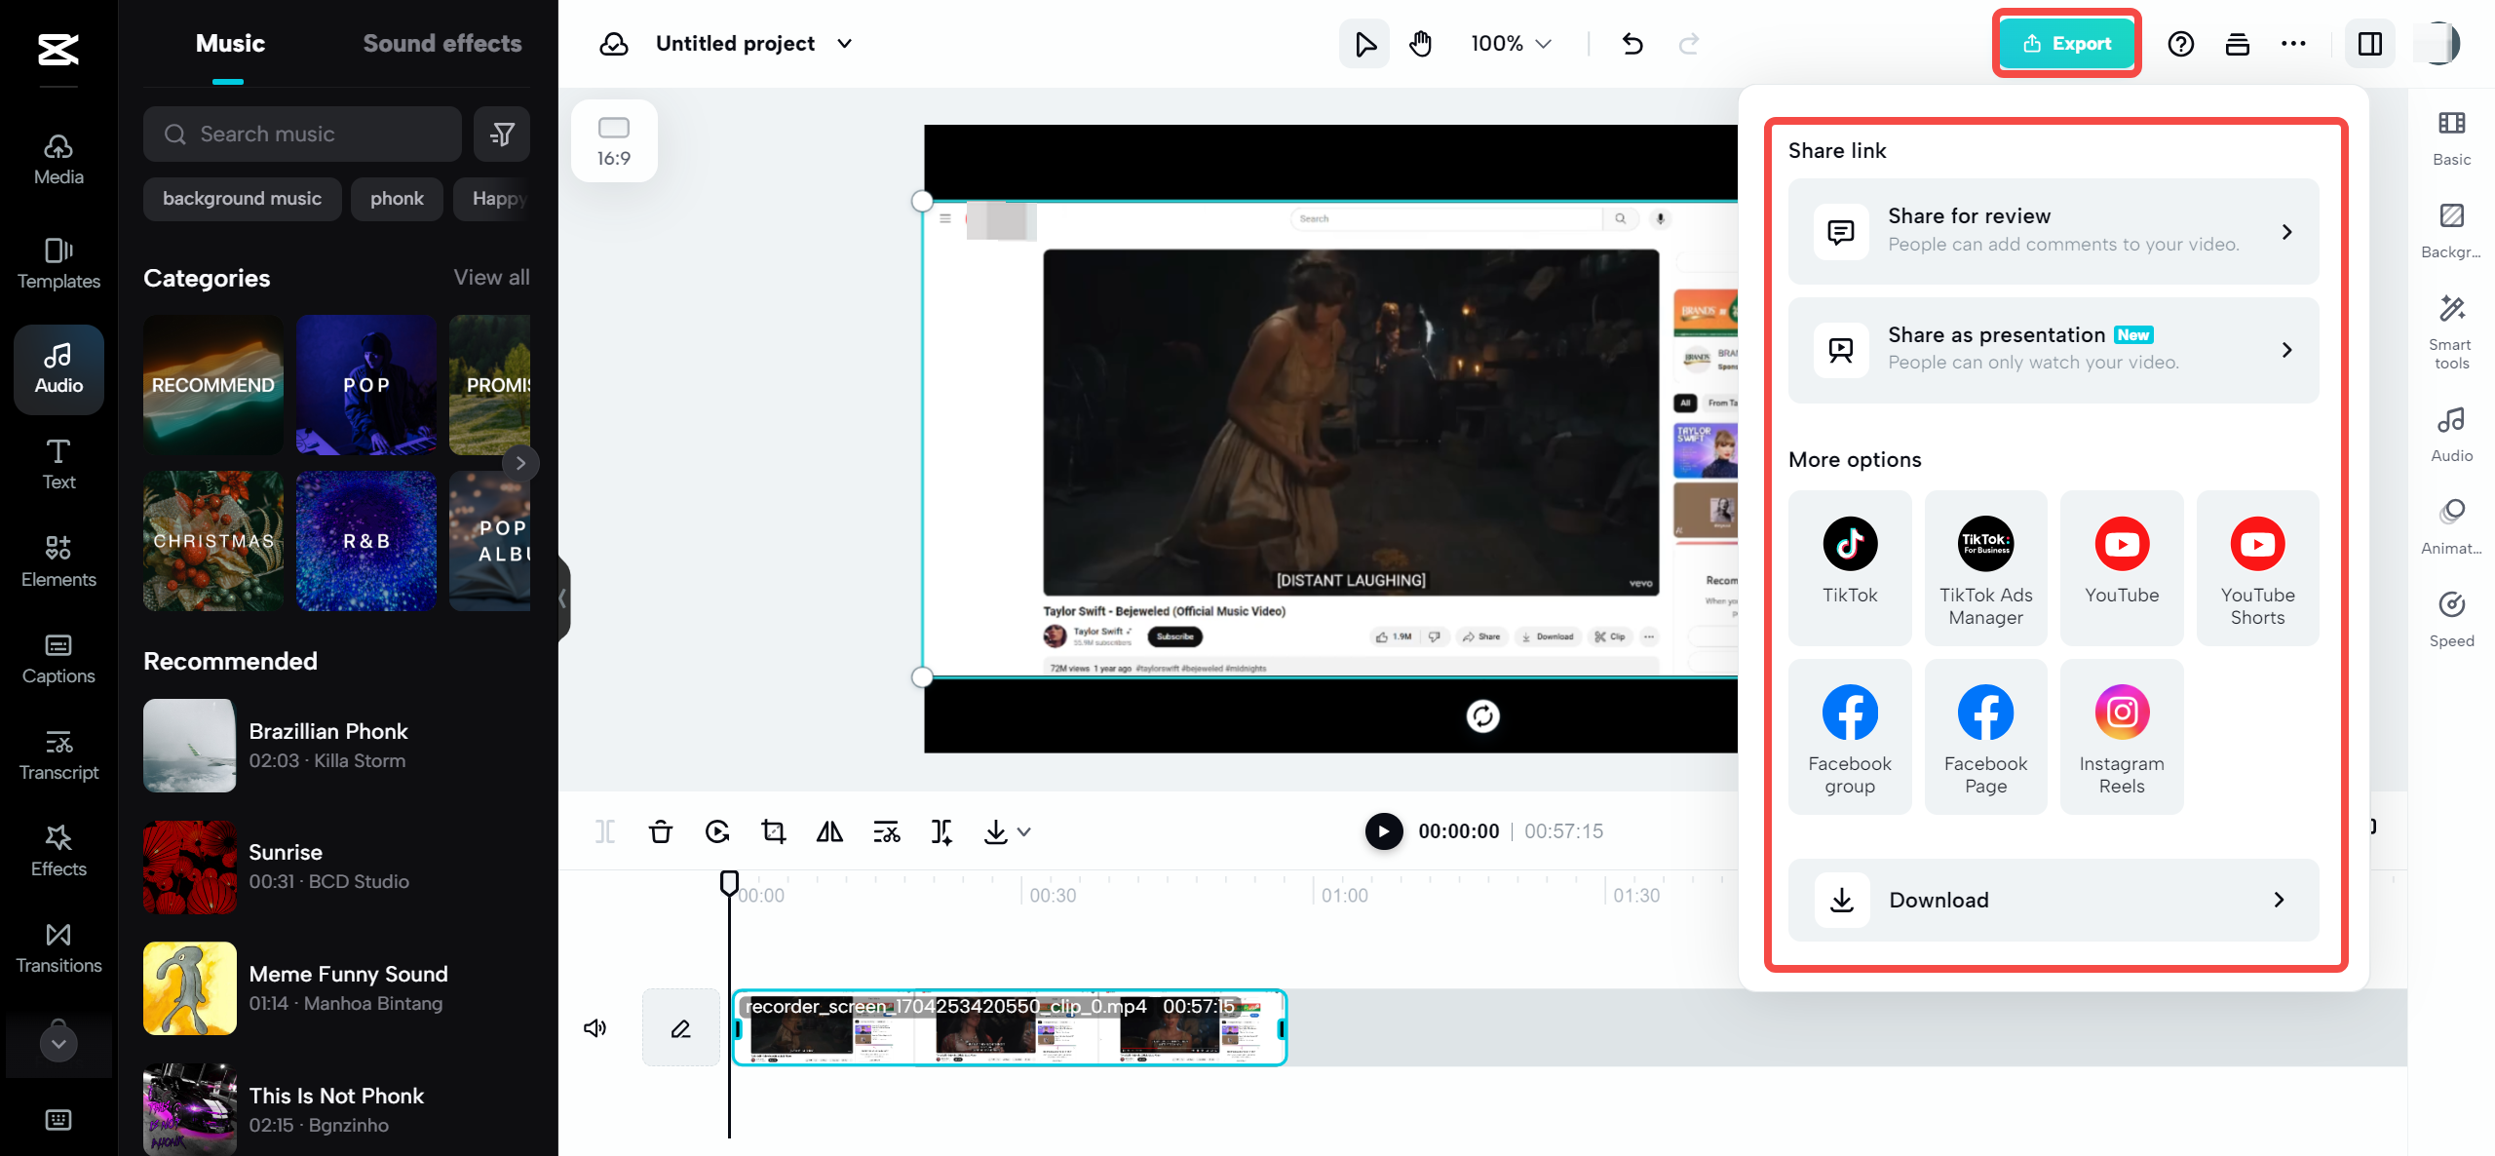
Task: Open the Effects panel
Action: tap(58, 848)
